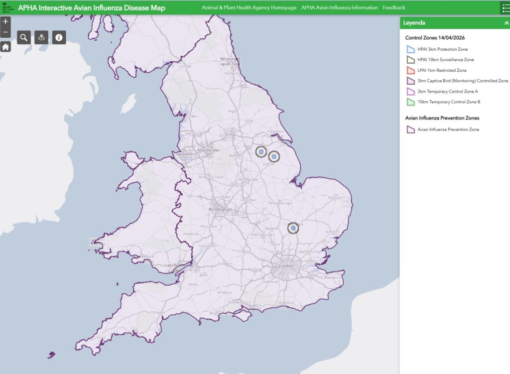Zoom in on the map
The height and width of the screenshot is (374, 510).
coord(5,21)
